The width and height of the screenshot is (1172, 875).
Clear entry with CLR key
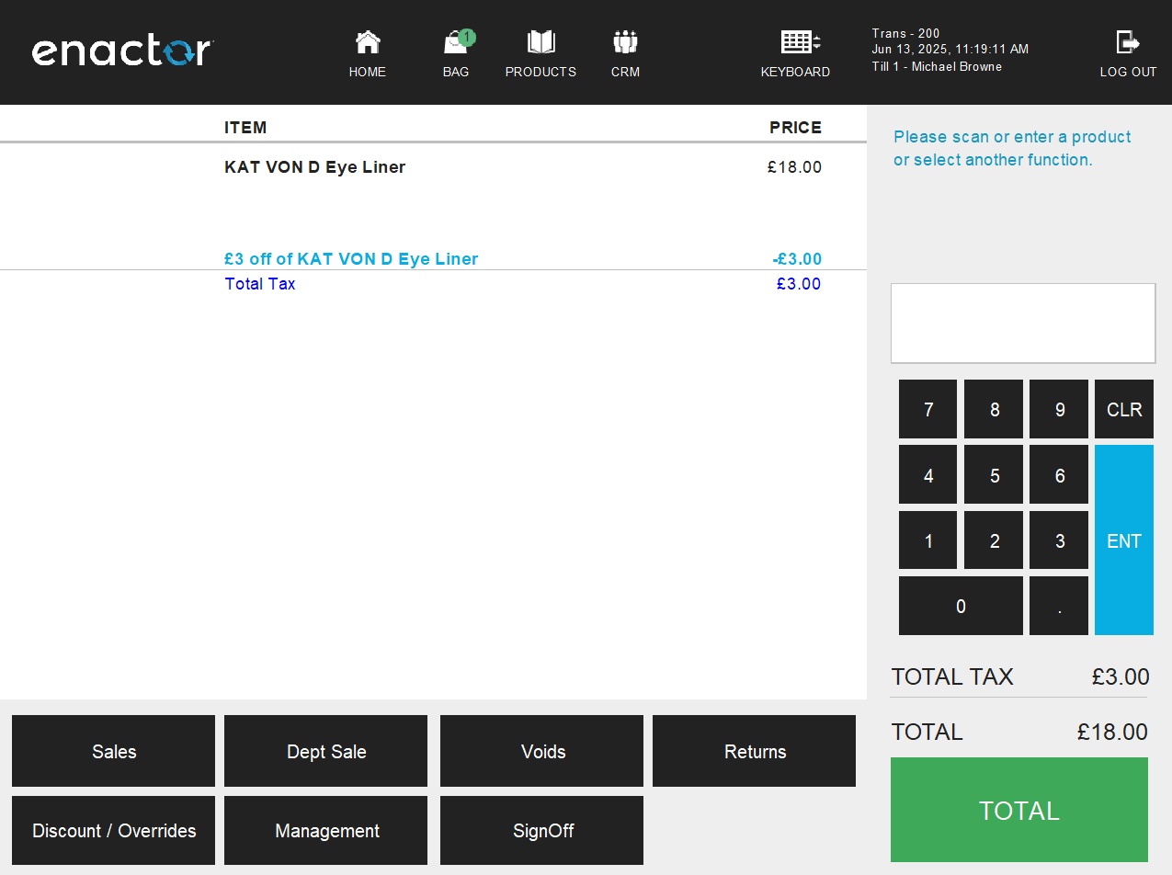coord(1124,409)
